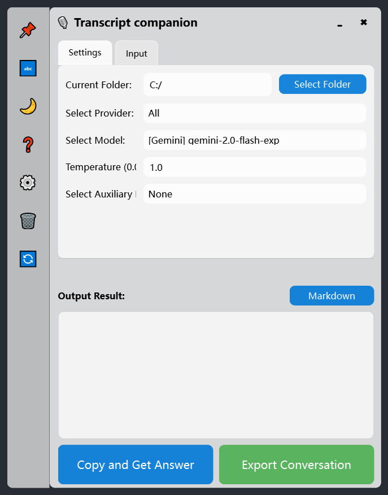Click the blue refresh icon in sidebar

pos(28,259)
